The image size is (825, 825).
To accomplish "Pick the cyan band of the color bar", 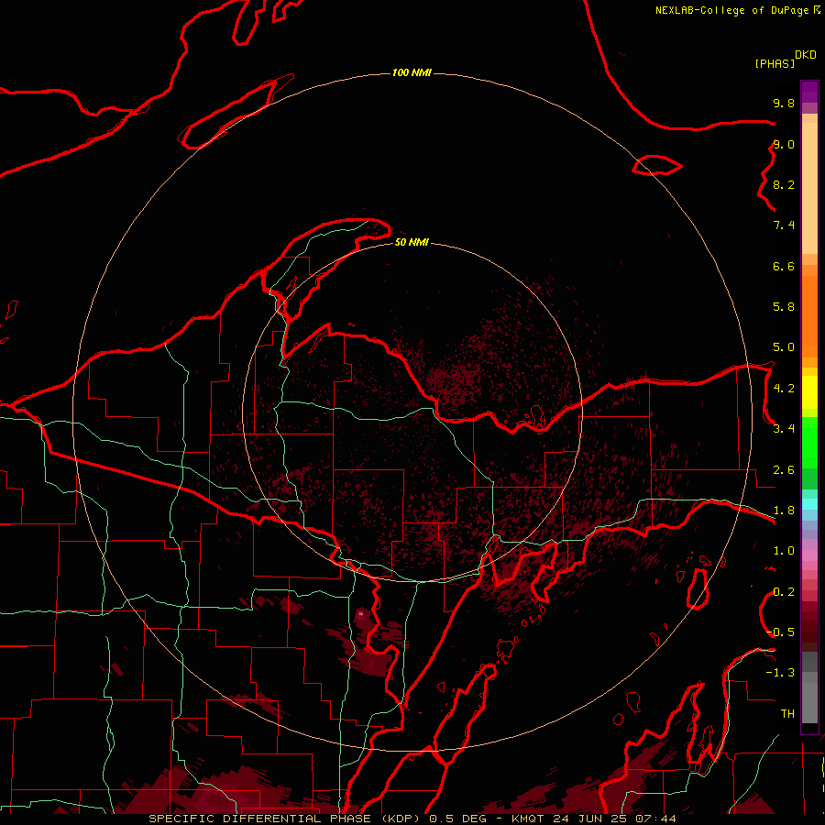I will pyautogui.click(x=809, y=504).
